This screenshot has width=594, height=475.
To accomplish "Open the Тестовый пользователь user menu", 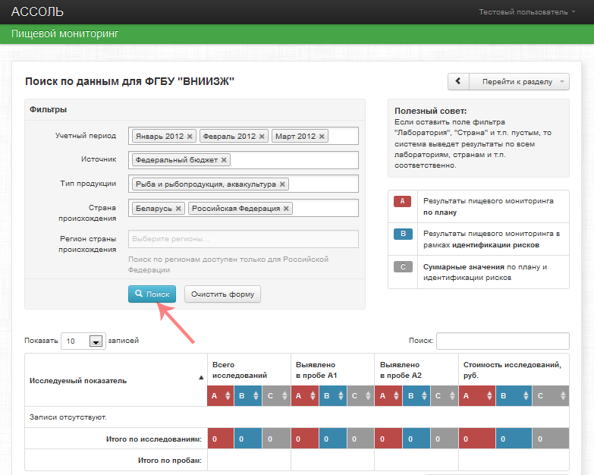I will 527,12.
